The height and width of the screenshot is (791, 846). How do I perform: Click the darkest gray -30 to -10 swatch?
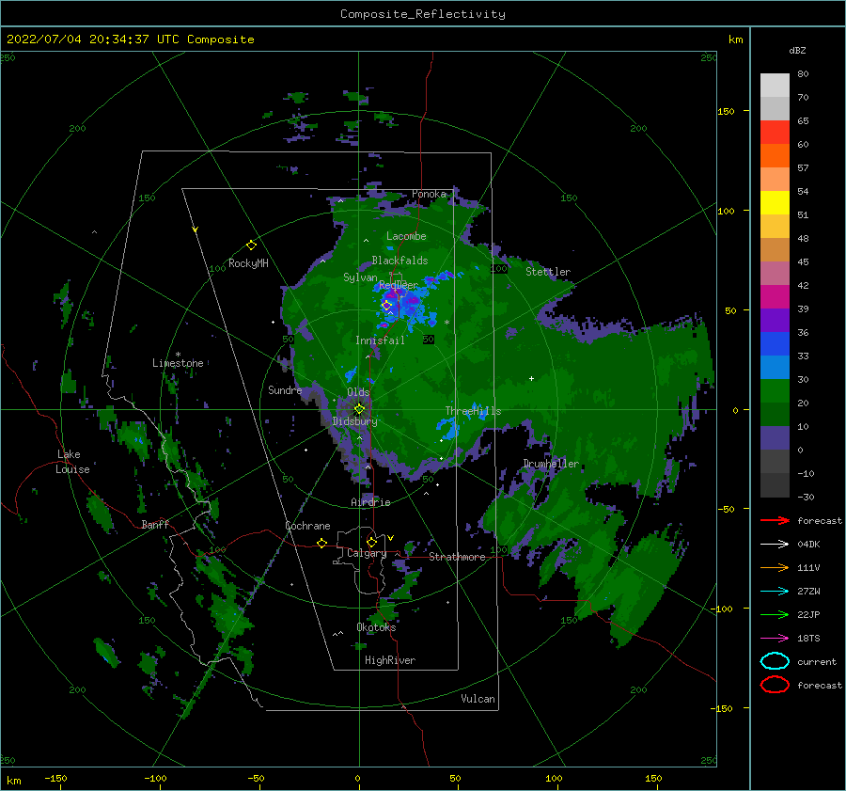775,485
